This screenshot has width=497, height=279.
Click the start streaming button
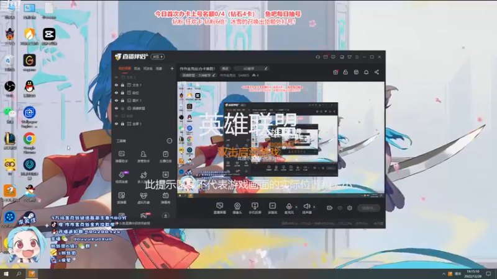(x=369, y=208)
